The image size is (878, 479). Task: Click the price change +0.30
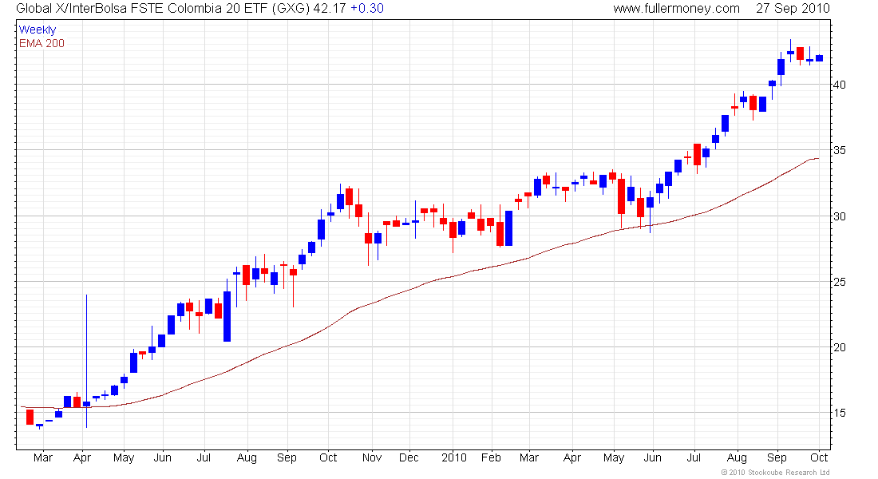click(367, 9)
